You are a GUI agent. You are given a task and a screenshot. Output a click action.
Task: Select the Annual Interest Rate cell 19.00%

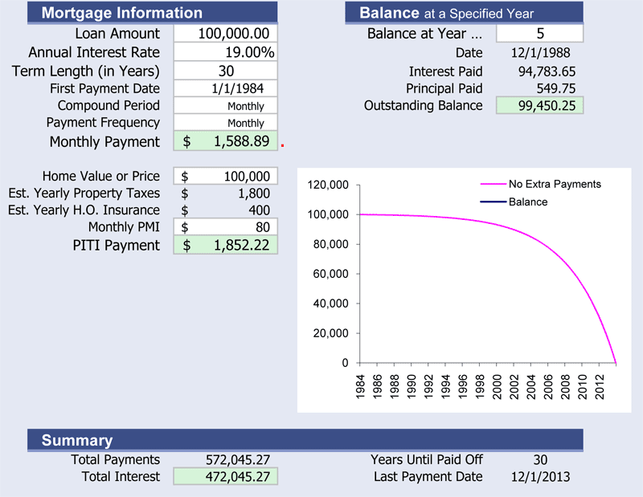226,52
